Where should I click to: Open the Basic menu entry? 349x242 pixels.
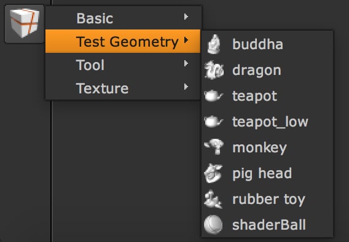tap(124, 18)
